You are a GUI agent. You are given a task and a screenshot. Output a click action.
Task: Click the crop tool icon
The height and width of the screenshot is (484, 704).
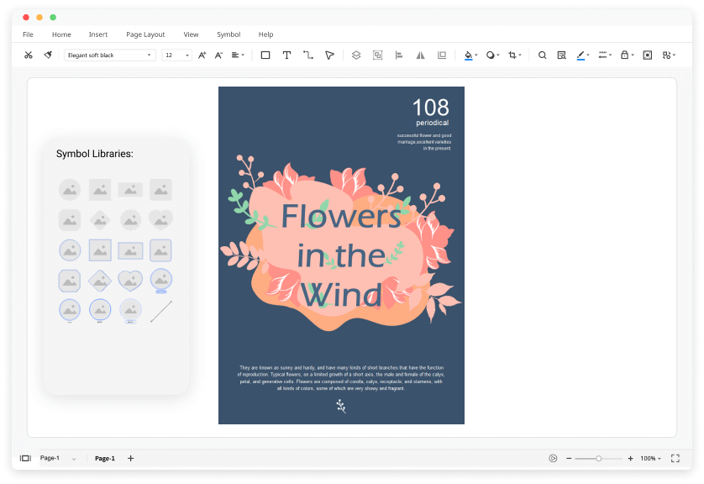[512, 55]
